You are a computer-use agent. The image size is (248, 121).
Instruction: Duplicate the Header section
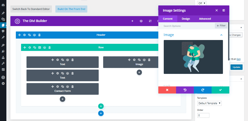click(x=29, y=35)
